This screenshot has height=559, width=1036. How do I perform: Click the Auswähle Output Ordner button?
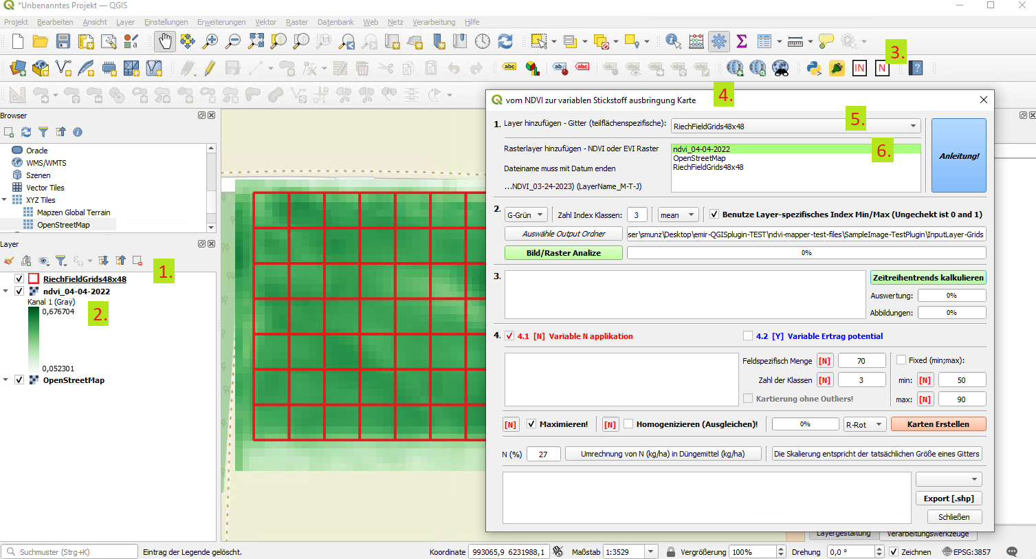(564, 234)
